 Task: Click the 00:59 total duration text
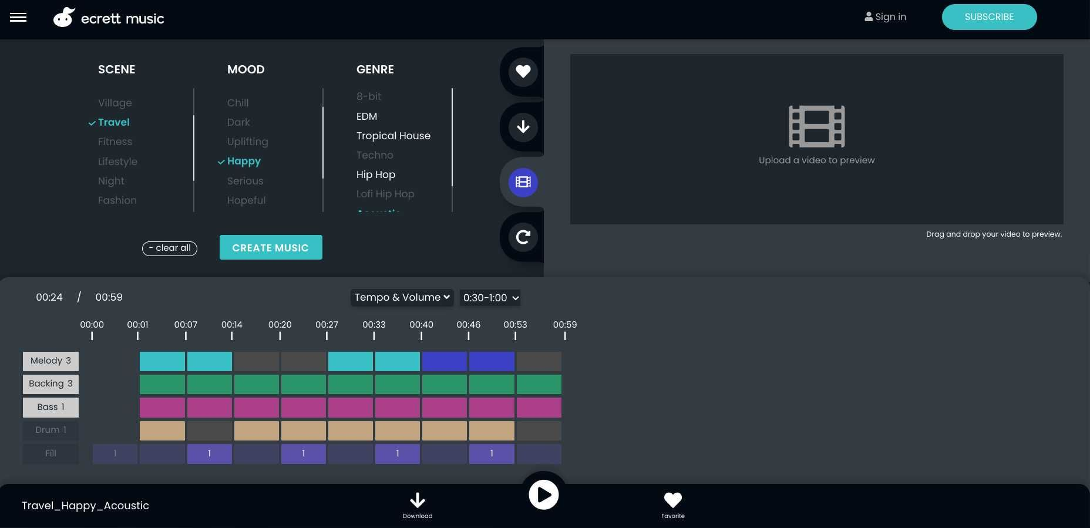coord(109,297)
